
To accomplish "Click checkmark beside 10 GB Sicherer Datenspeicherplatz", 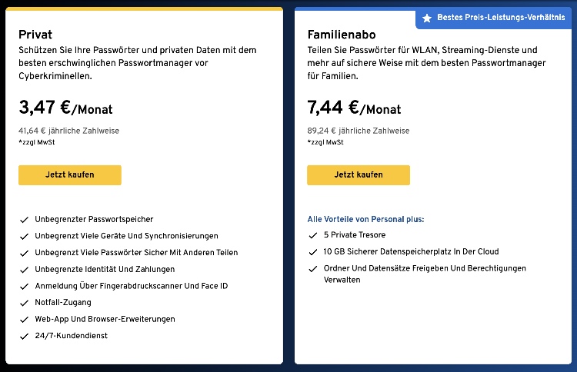I will [x=313, y=252].
